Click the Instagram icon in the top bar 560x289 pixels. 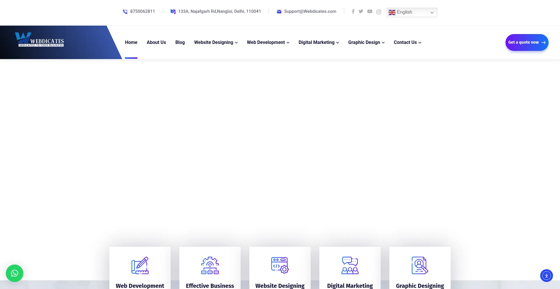379,12
